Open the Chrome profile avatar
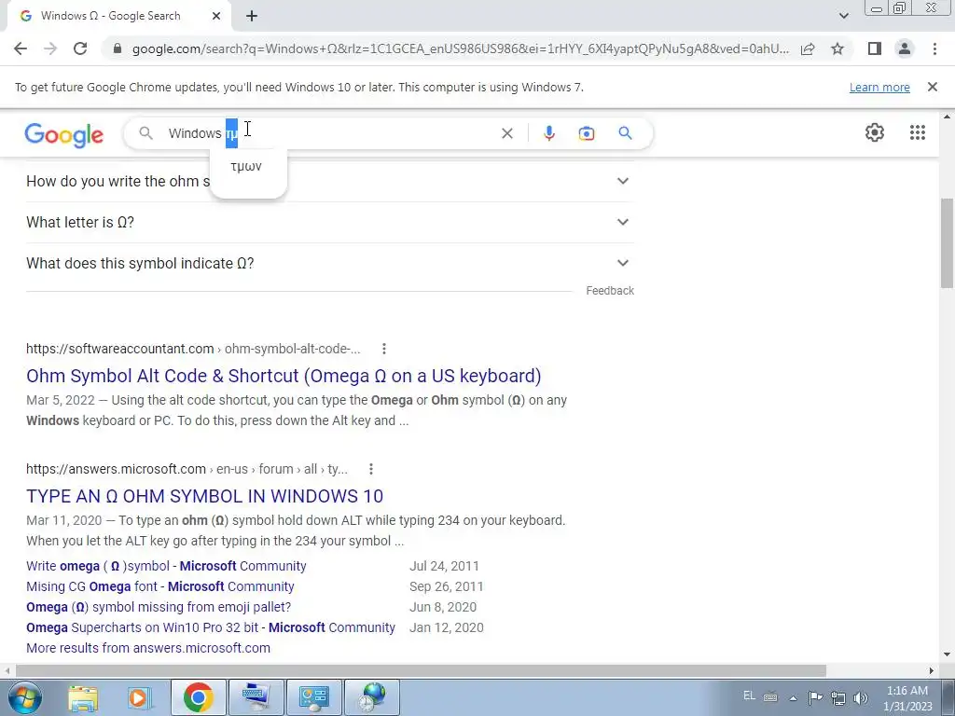This screenshot has width=955, height=716. (905, 48)
